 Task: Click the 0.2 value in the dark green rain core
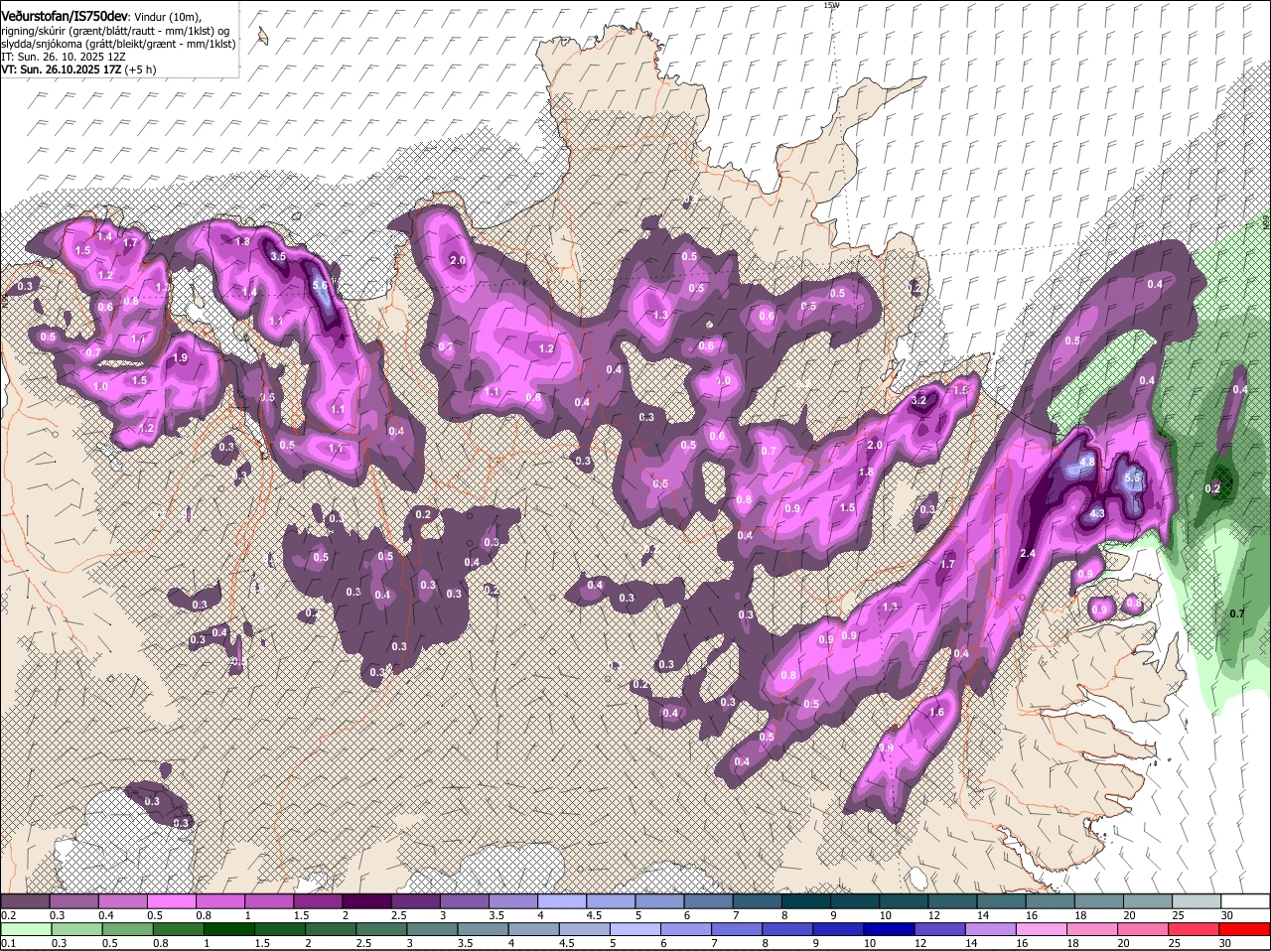(x=1212, y=488)
